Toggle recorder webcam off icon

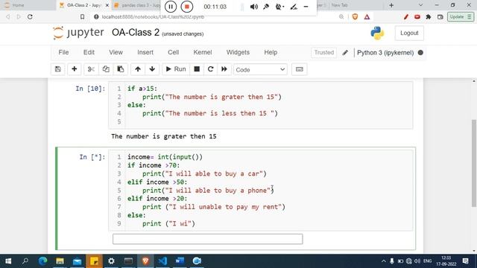tap(279, 7)
